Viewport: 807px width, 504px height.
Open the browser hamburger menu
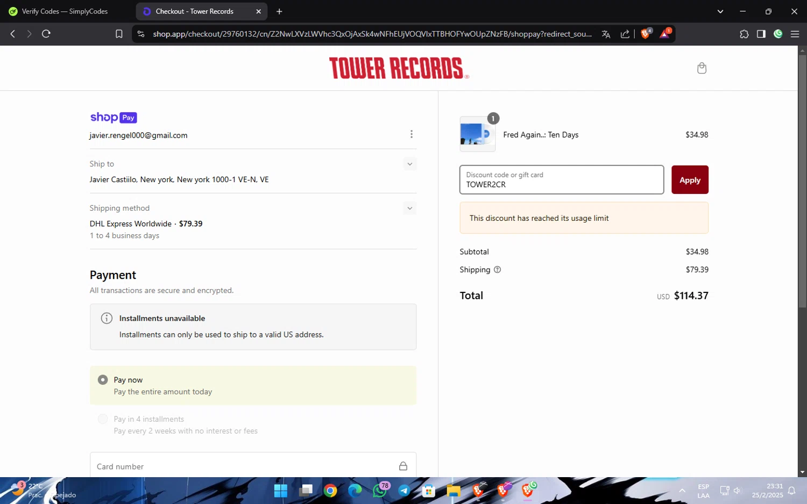tap(795, 34)
